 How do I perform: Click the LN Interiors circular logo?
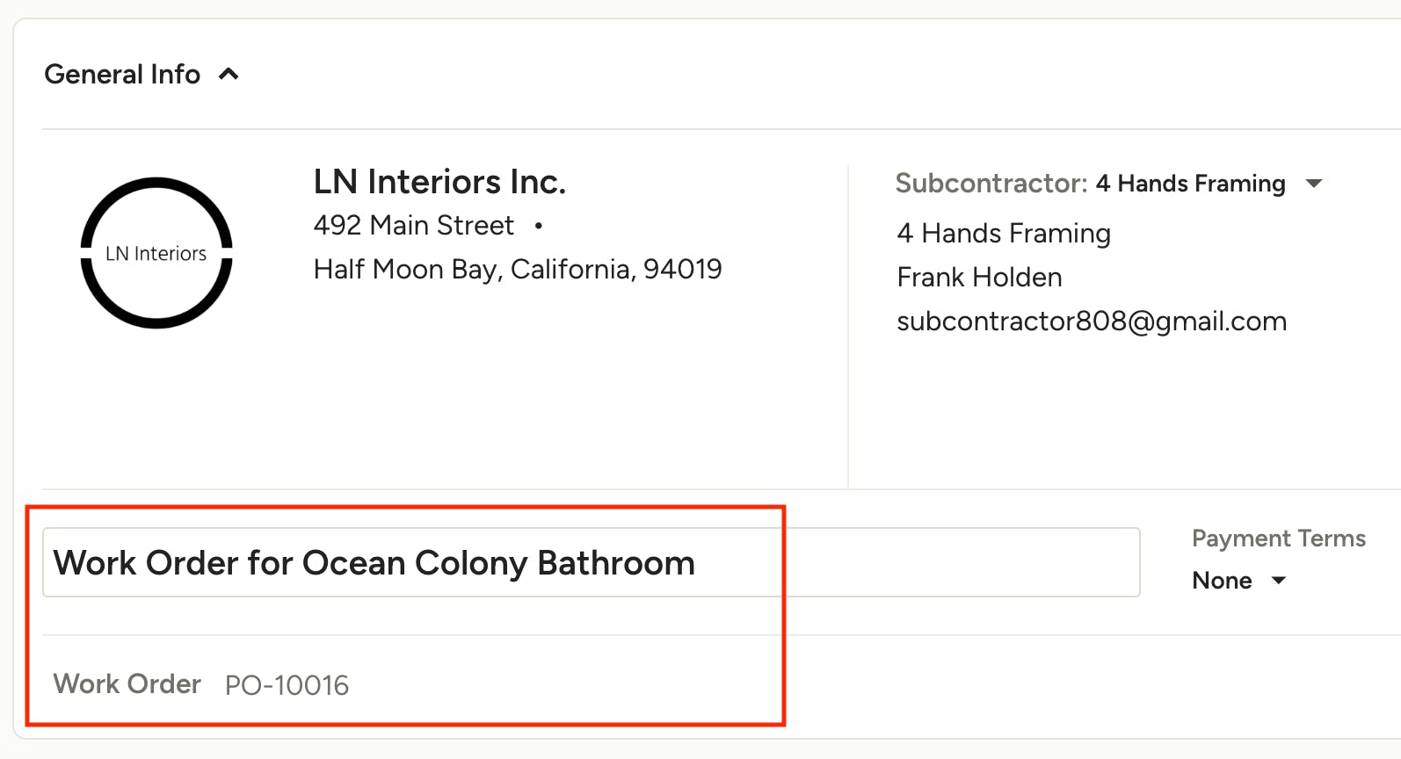pos(156,253)
